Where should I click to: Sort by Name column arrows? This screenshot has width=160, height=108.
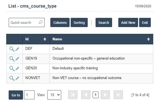click(x=148, y=39)
